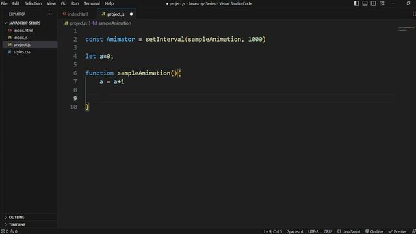This screenshot has height=234, width=416.
Task: Click closing brace on line 10
Action: [87, 107]
